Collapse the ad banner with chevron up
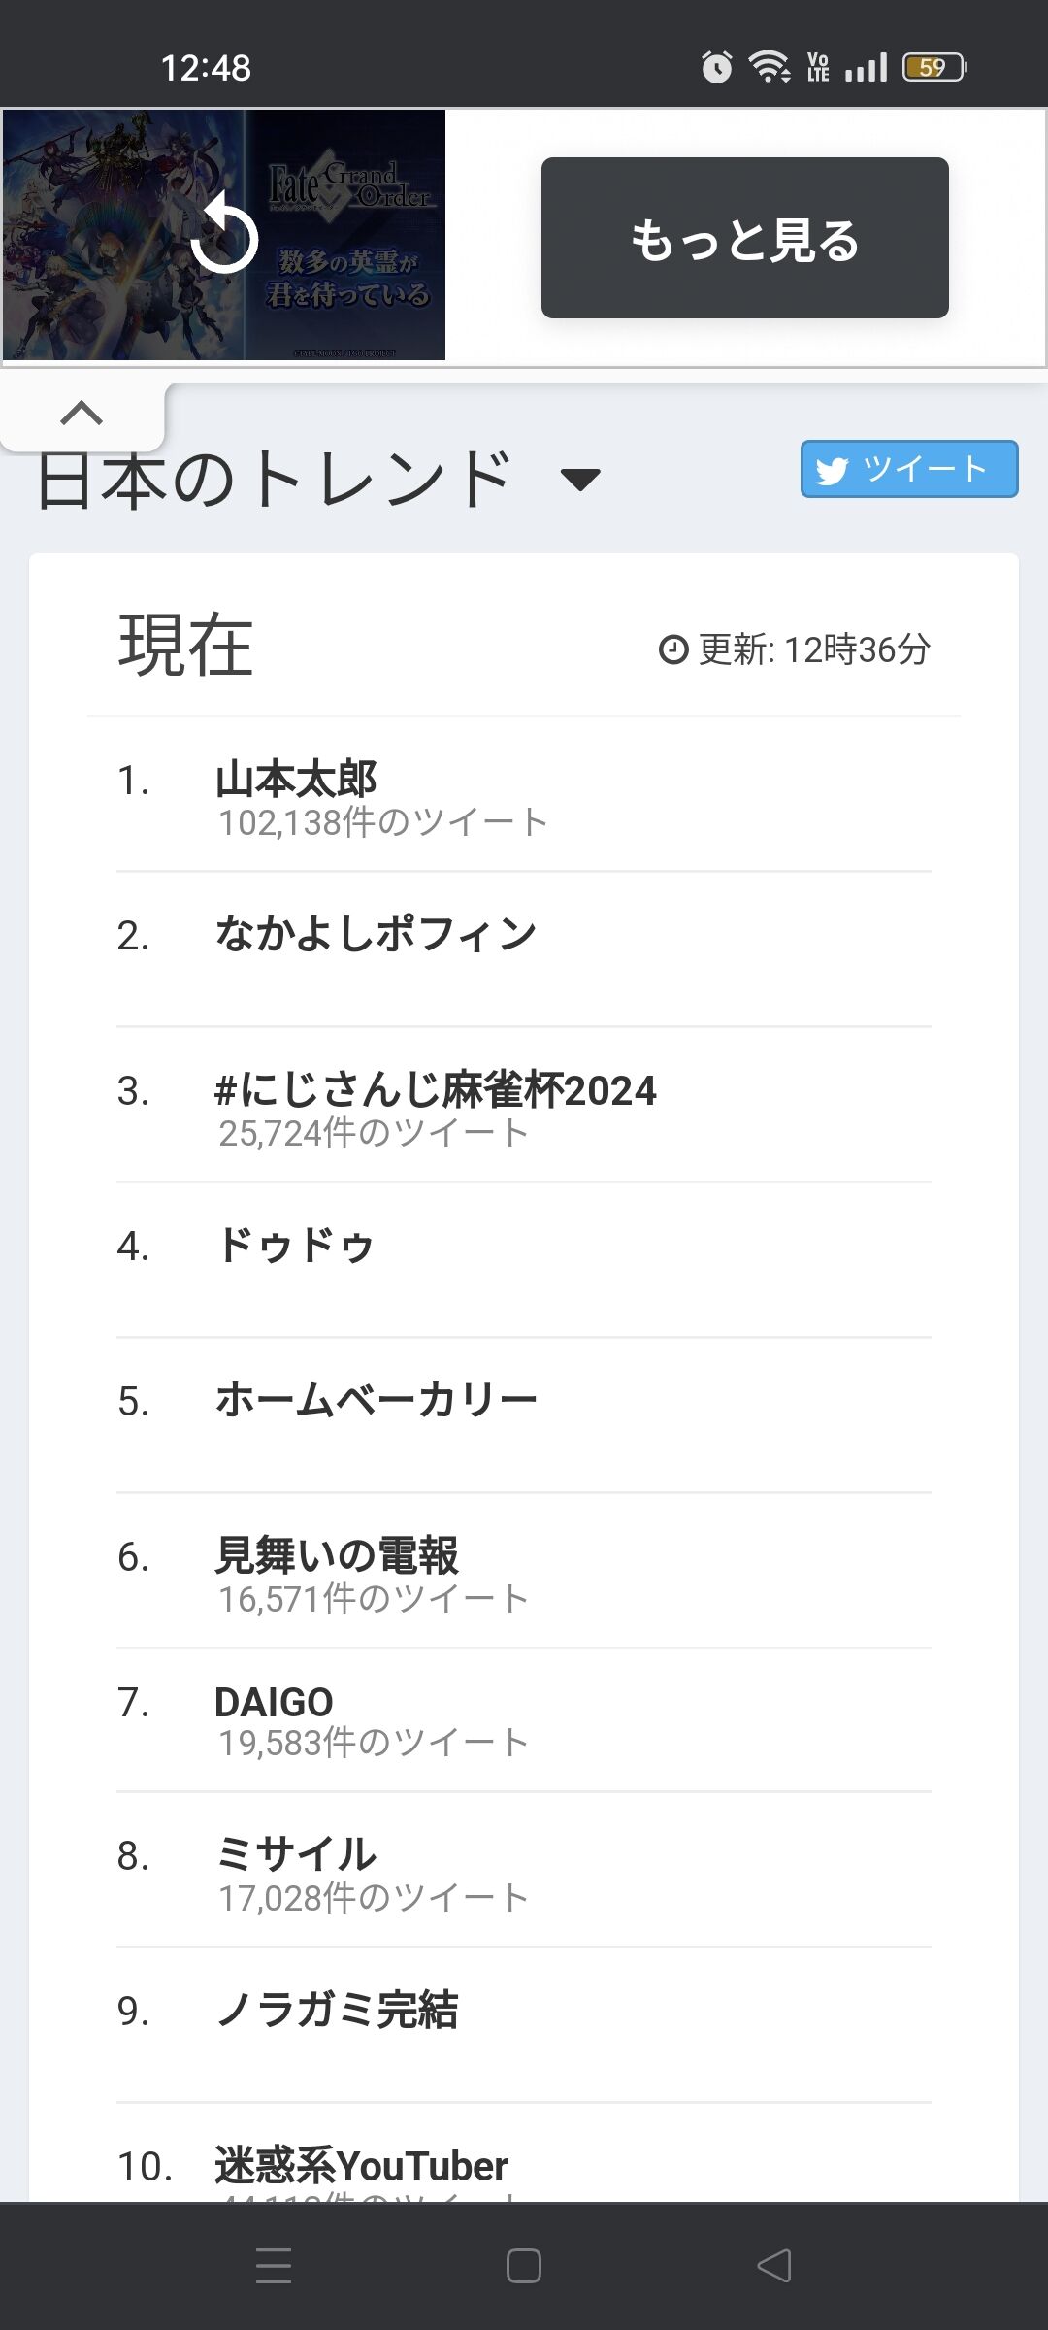This screenshot has width=1048, height=2330. click(82, 413)
